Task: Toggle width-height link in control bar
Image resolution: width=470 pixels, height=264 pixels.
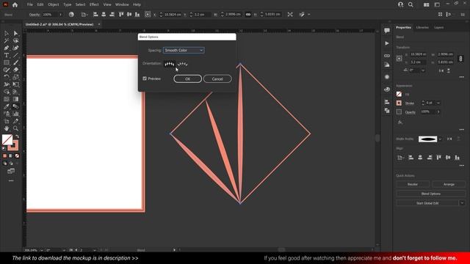Action: (x=248, y=15)
